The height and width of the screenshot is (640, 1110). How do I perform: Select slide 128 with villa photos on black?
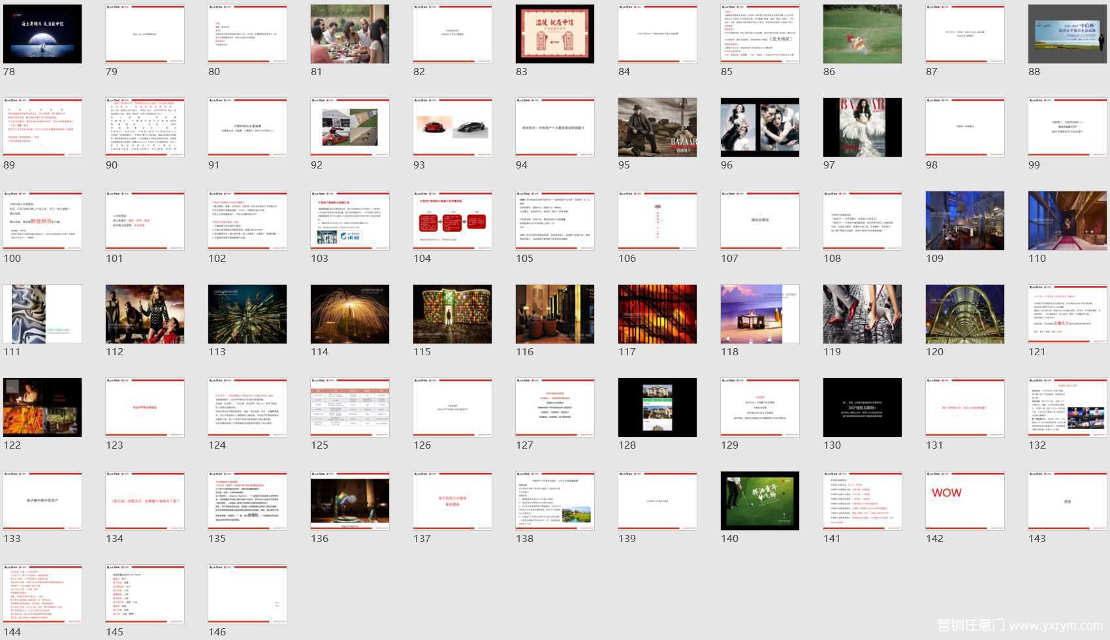(658, 408)
